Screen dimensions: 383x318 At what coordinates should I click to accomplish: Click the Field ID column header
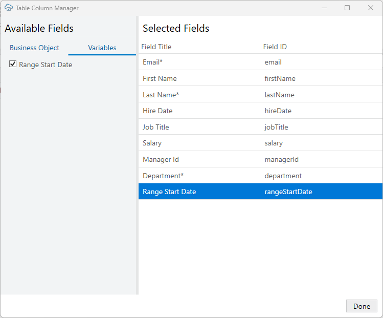(275, 47)
